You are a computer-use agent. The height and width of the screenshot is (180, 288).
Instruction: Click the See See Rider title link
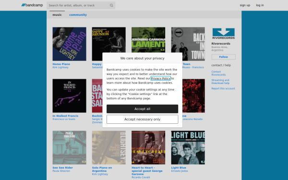coord(62,168)
